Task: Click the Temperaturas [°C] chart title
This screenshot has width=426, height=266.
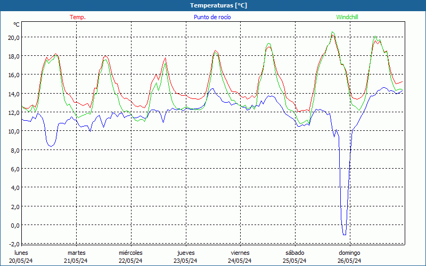Action: pyautogui.click(x=218, y=5)
